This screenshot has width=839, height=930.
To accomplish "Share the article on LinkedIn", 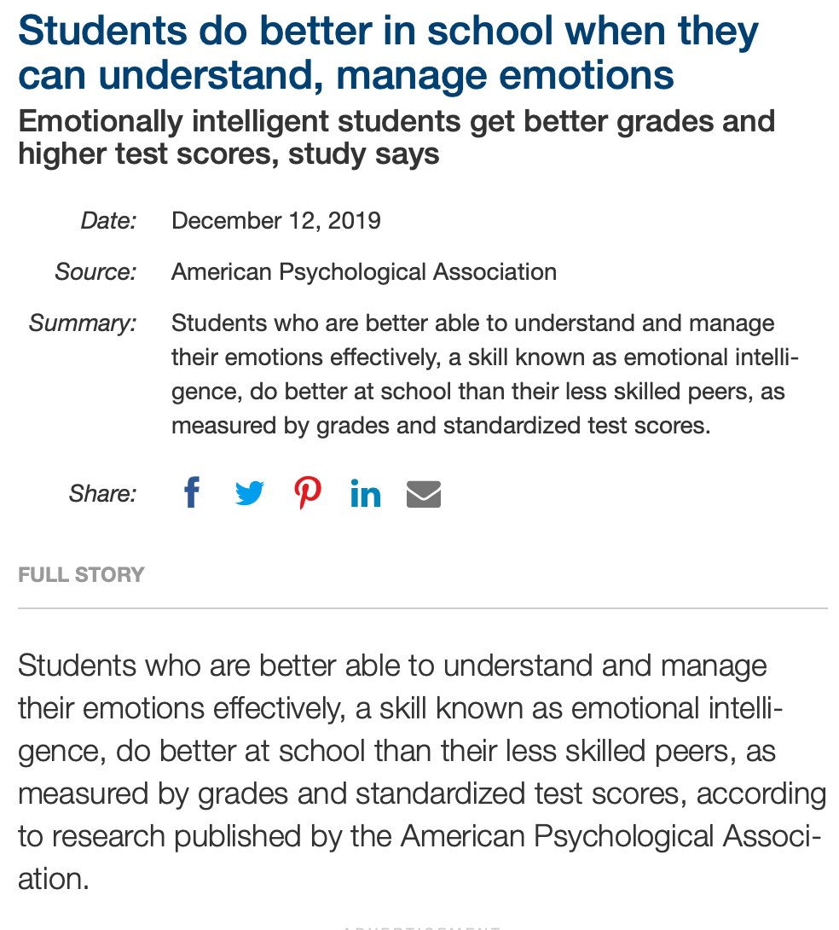I will [x=365, y=493].
